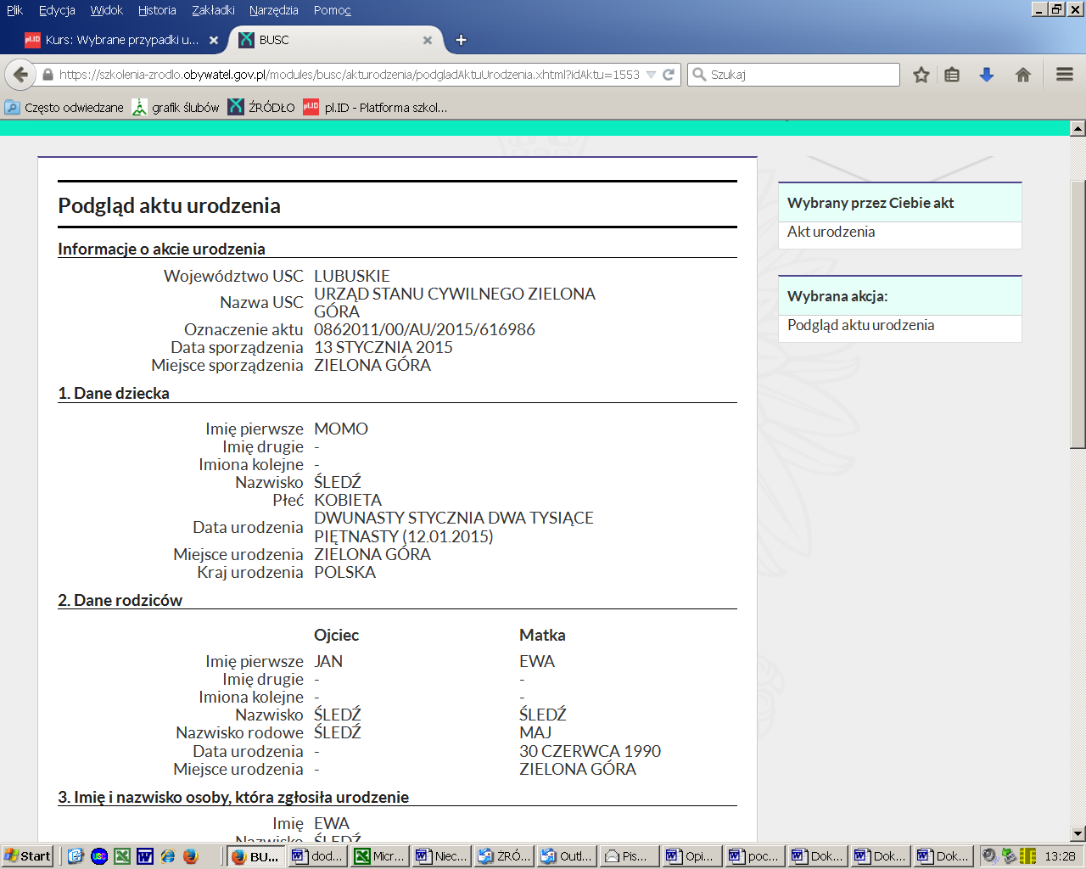
Task: Open the Windows Start button
Action: click(27, 856)
